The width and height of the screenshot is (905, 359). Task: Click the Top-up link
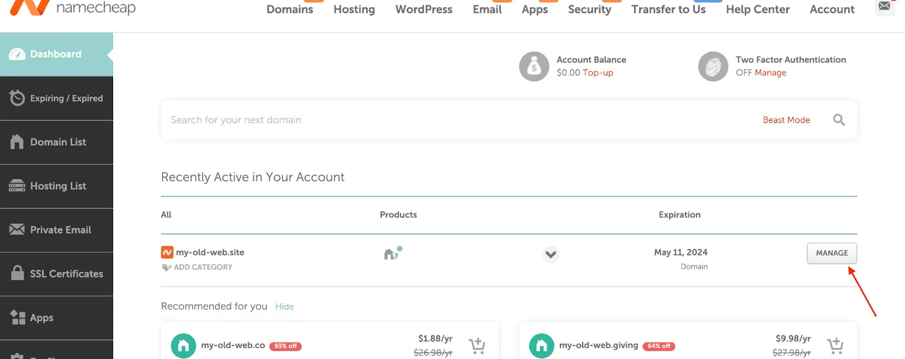[598, 73]
